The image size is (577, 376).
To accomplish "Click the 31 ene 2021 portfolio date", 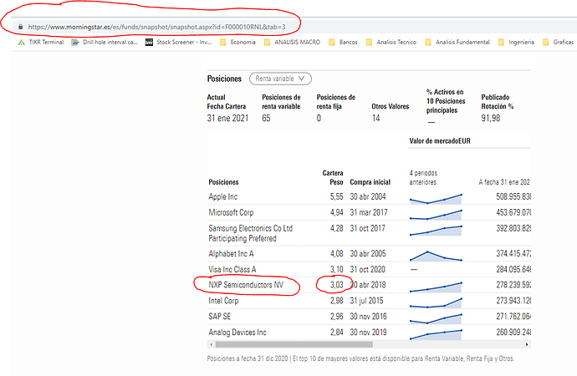I will click(x=227, y=118).
